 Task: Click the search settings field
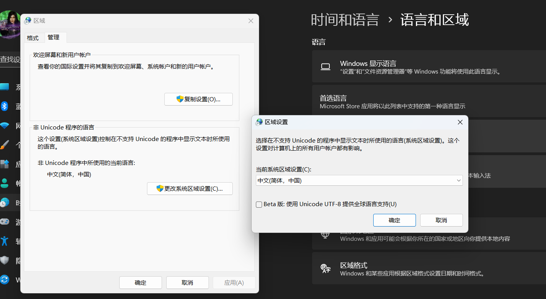(10, 60)
